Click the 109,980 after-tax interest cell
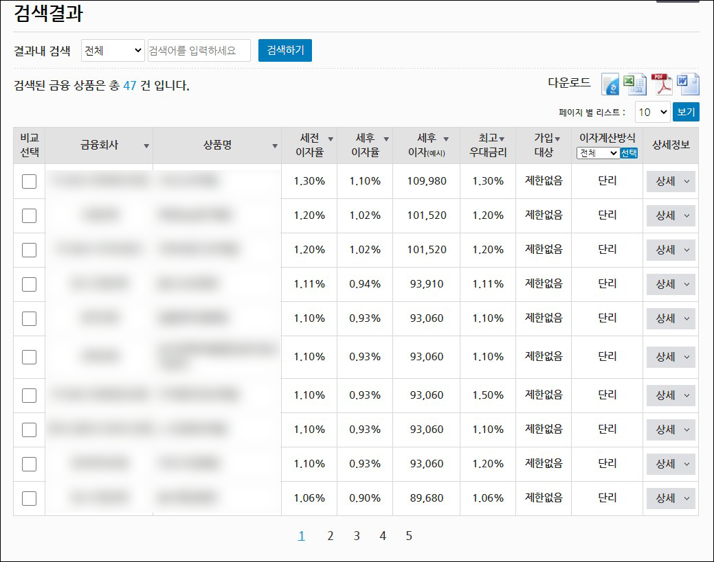Viewport: 714px width, 562px height. click(427, 181)
